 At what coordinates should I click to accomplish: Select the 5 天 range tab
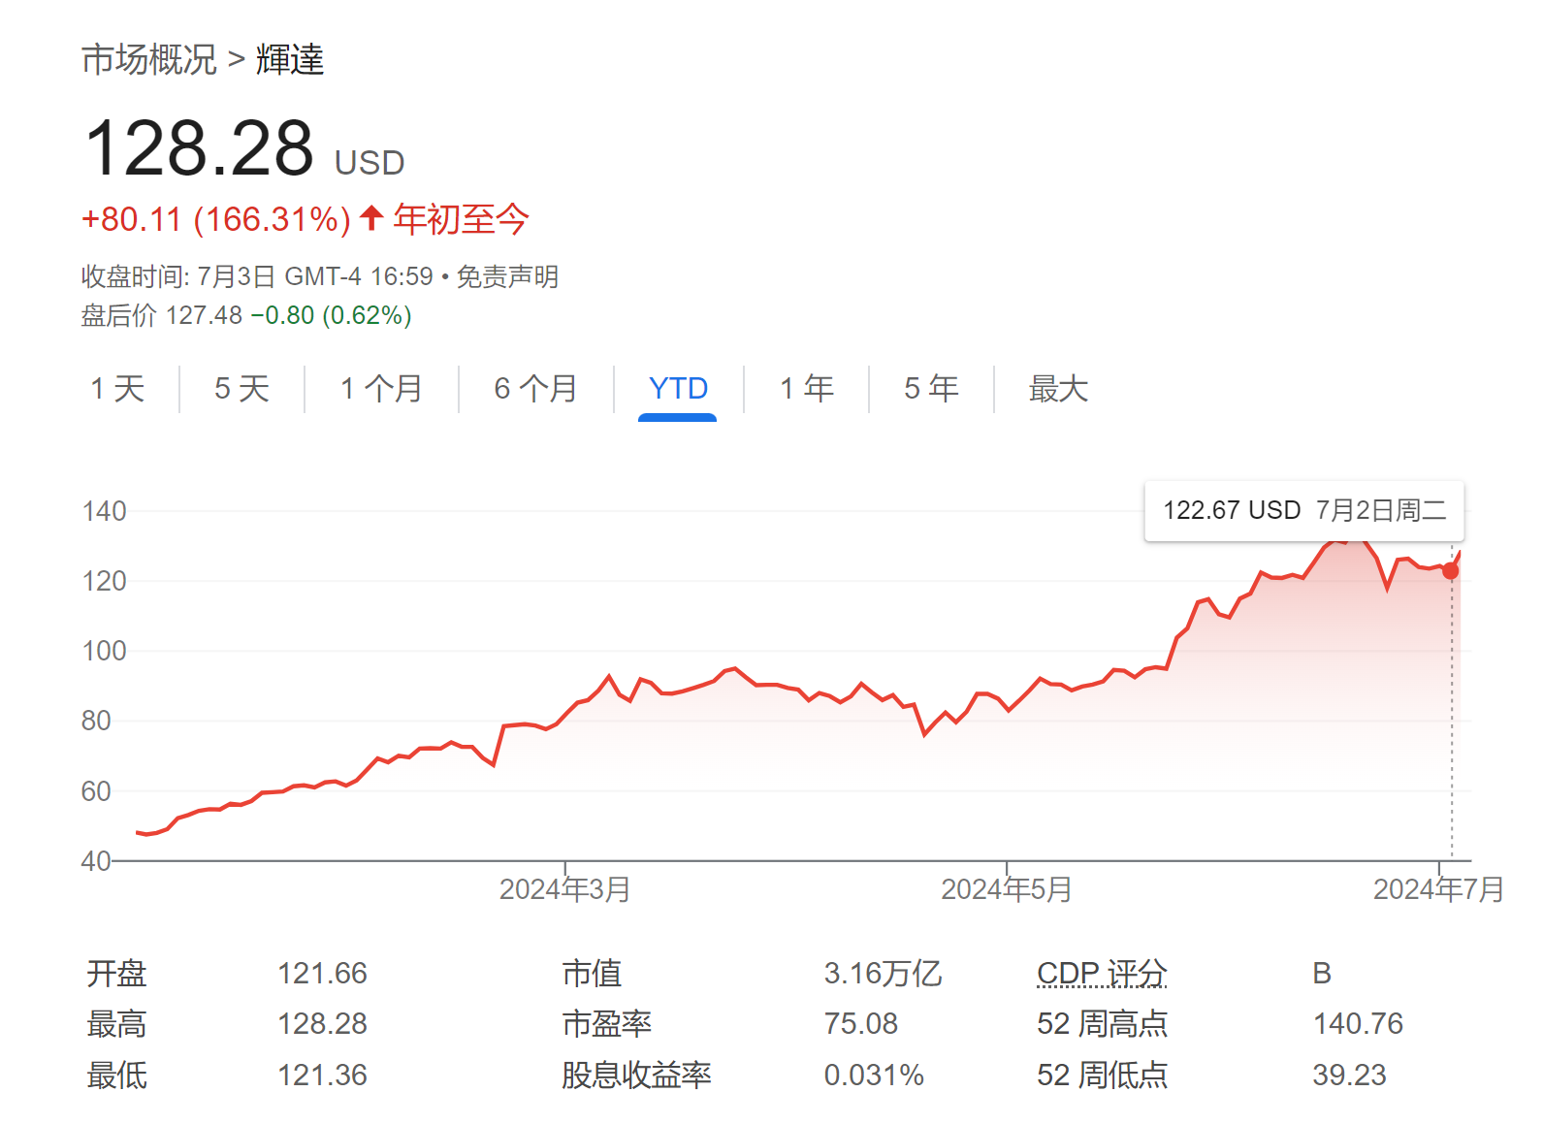(241, 389)
